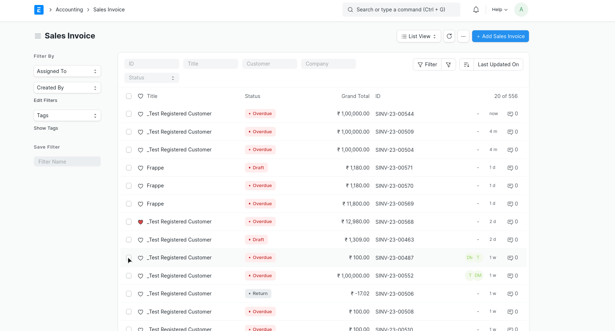Toggle the sort direction icon

(x=466, y=64)
